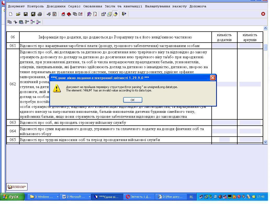Open the Звіти та квитанції menu
This screenshot has width=270, height=204.
pos(123,6)
